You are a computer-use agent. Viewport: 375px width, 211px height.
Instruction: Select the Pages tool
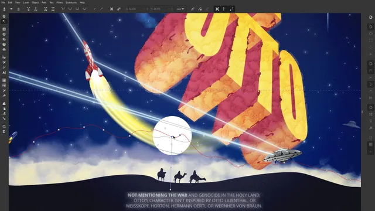tap(4, 131)
